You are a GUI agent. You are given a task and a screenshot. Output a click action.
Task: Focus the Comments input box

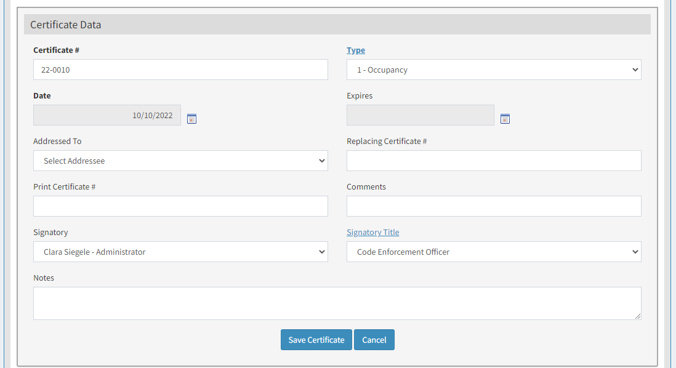[x=494, y=206]
